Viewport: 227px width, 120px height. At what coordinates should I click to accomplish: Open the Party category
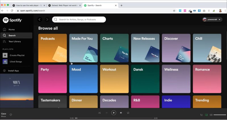pos(52,79)
